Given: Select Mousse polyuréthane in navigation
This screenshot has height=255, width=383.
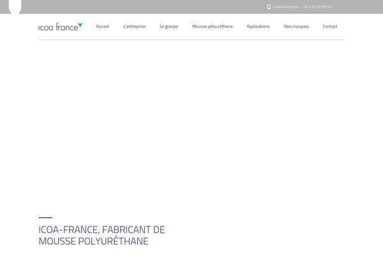Looking at the screenshot, I should point(213,26).
